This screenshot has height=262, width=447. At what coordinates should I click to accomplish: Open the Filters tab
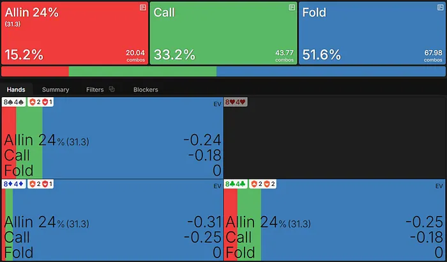[x=95, y=89]
